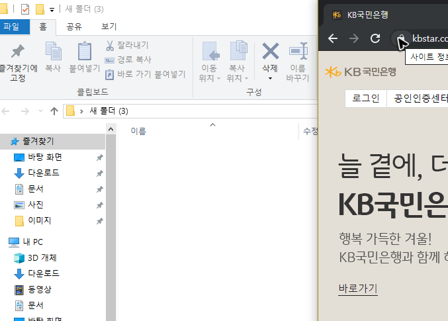Click browser back arrow in Chrome
The width and height of the screenshot is (448, 321).
coord(333,38)
